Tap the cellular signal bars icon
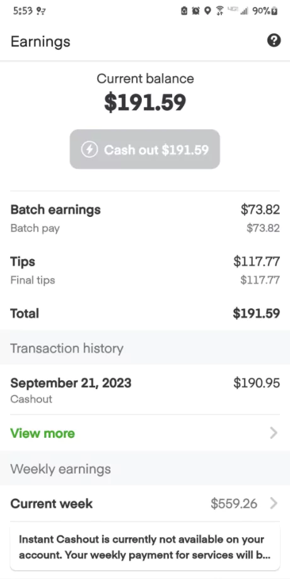This screenshot has height=579, width=290. pos(243,11)
